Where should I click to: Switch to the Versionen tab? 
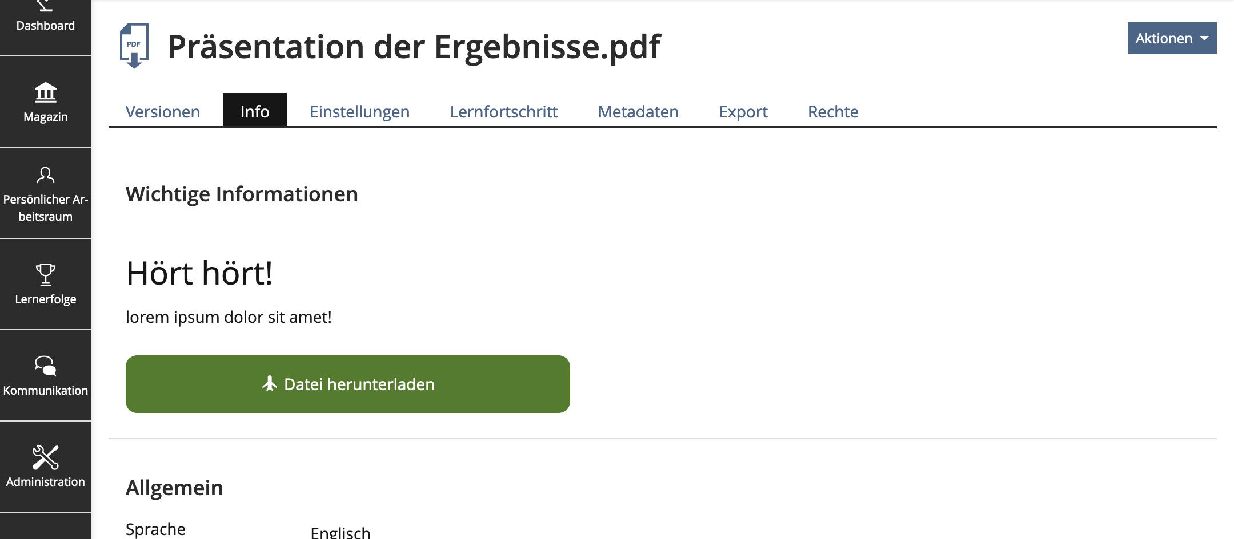pos(163,111)
